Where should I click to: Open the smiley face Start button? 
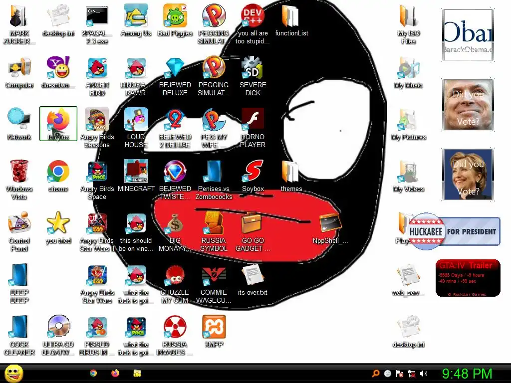(13, 373)
